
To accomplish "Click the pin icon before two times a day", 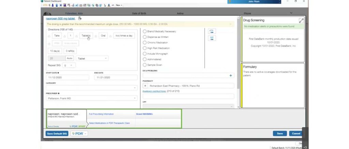I will pyautogui.click(x=111, y=36).
